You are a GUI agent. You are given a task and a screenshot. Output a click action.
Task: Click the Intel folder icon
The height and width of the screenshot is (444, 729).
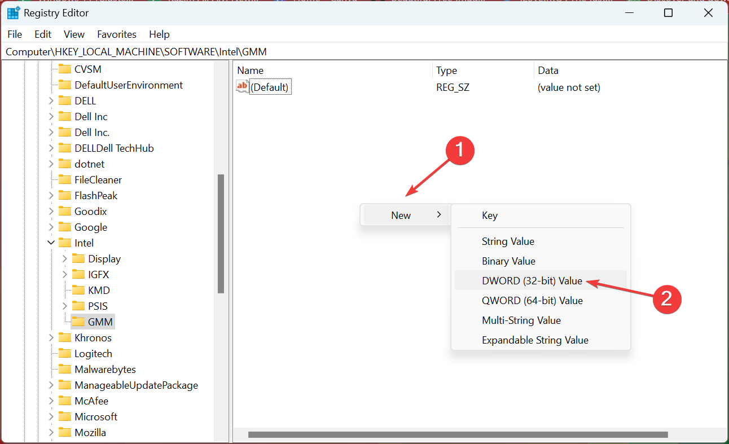(x=65, y=243)
